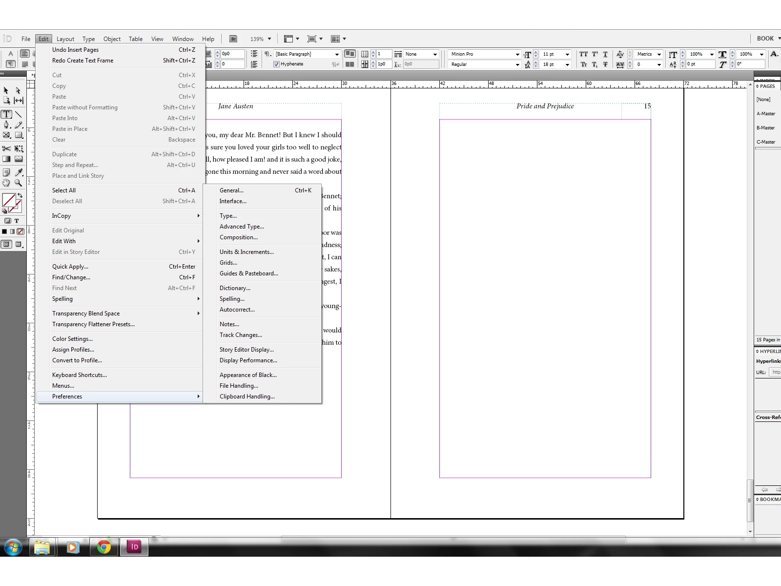Toggle paragraph formatting controls button
This screenshot has height=586, width=781.
tap(10, 64)
